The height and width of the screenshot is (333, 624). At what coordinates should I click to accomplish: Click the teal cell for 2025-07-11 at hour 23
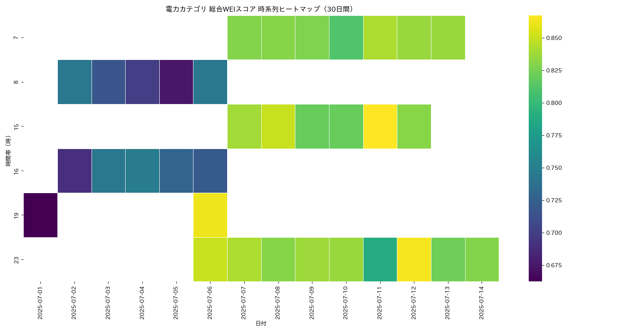[x=380, y=259]
